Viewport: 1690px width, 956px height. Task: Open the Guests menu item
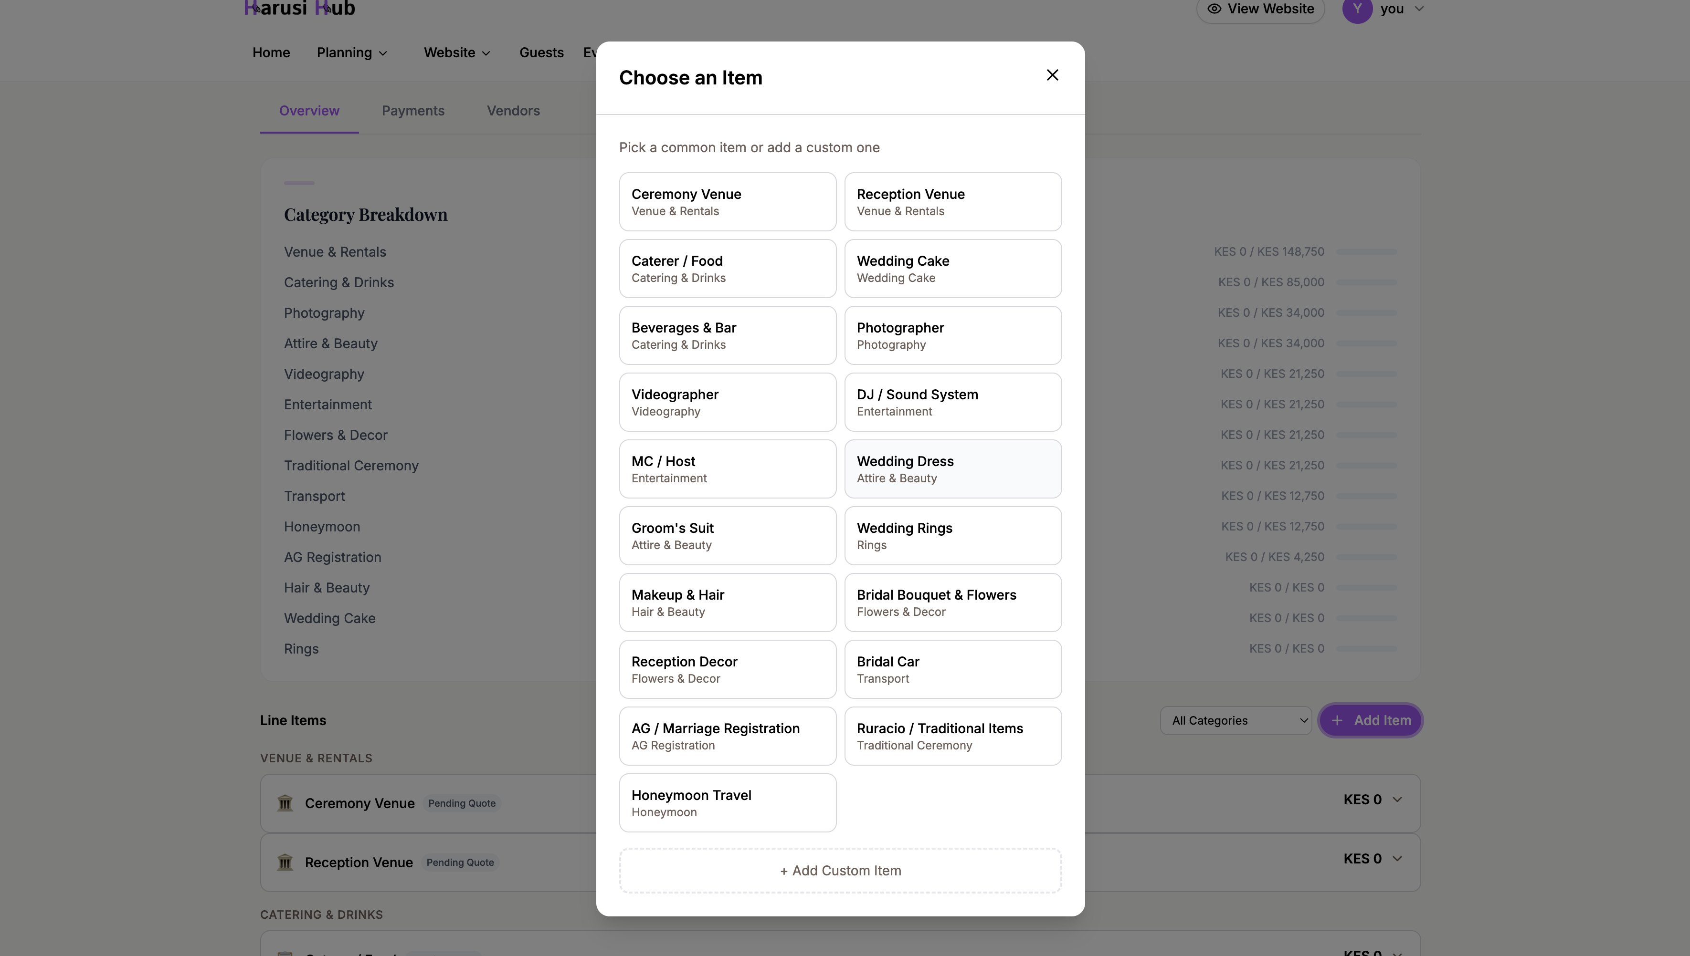(x=541, y=52)
